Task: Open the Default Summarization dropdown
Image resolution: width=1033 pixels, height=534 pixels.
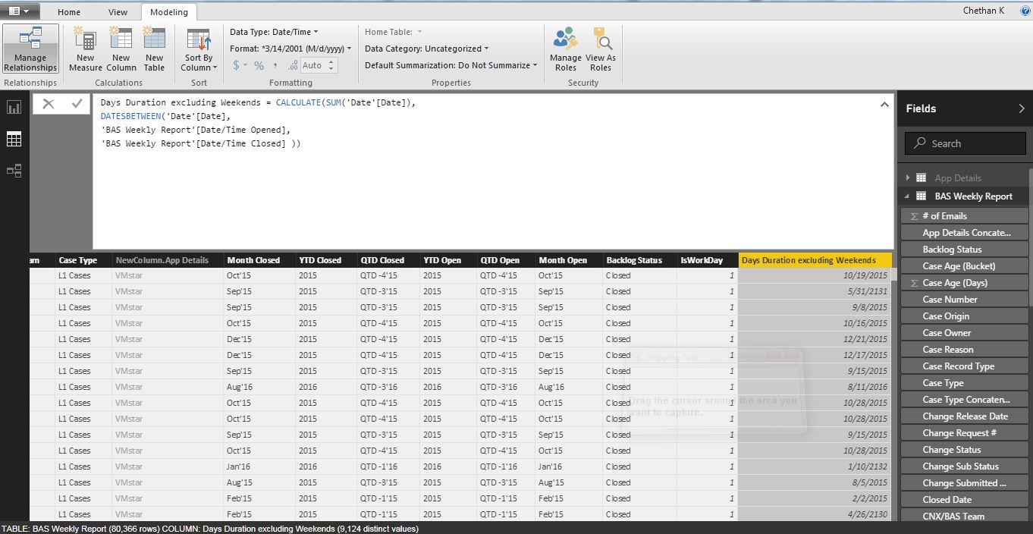Action: tap(536, 65)
